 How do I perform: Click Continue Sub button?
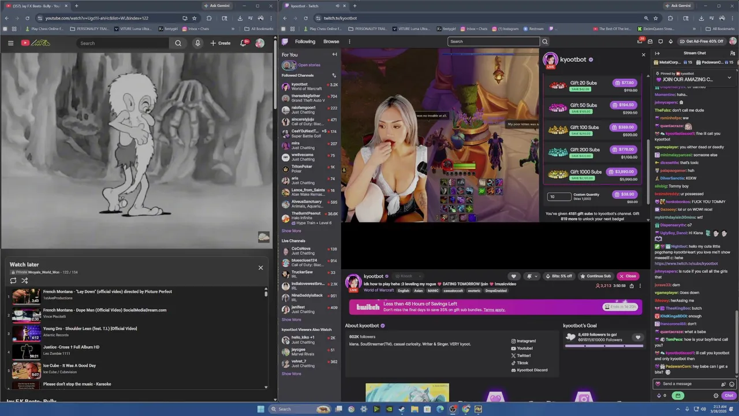tap(595, 276)
